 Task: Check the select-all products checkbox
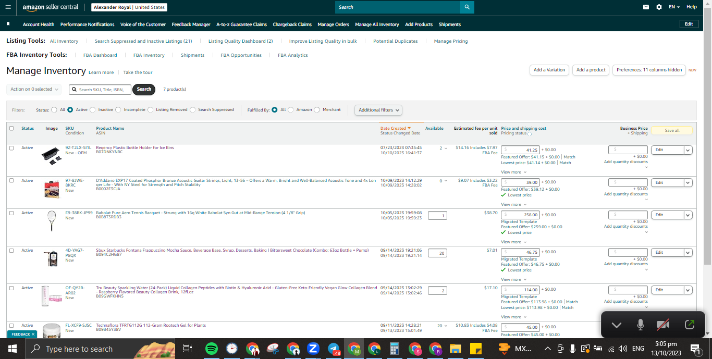pyautogui.click(x=11, y=128)
